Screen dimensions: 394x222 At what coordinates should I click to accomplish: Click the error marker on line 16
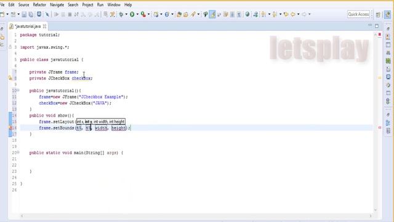(10, 128)
